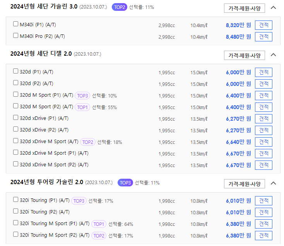Collapse the 세단 디젤 2.0 section chevron
The height and width of the screenshot is (246, 284).
tap(273, 55)
